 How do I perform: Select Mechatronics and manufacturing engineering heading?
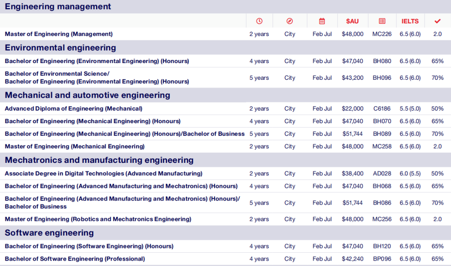(99, 160)
